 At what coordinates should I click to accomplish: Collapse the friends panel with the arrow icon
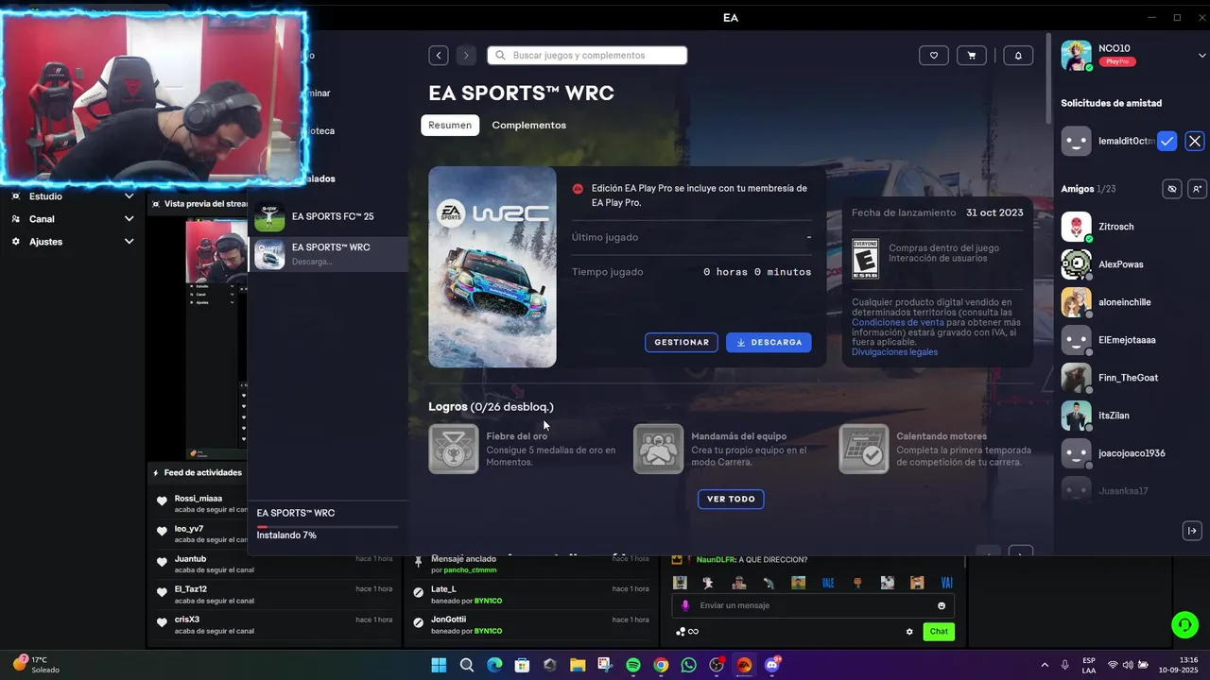click(x=1192, y=531)
